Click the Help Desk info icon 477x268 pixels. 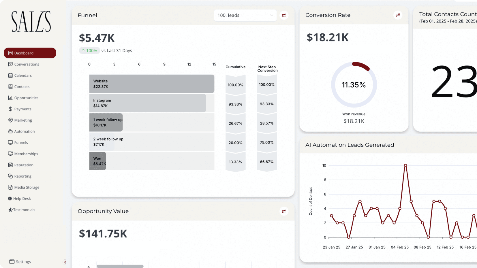[10, 199]
